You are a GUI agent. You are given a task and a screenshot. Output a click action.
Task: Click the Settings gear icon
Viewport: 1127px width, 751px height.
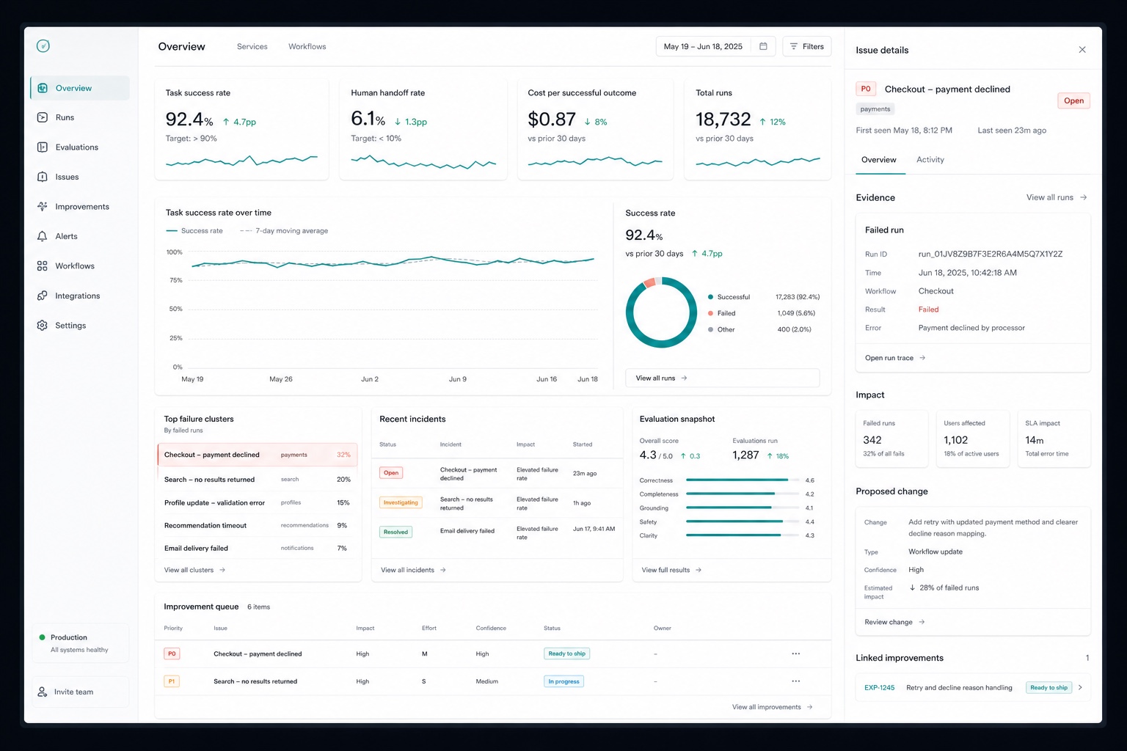tap(43, 326)
